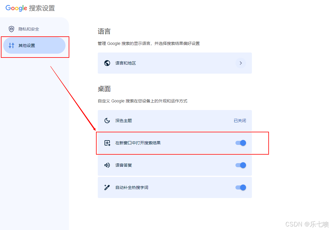This screenshot has height=230, width=330.
Task: Click the shield icon beside 隐私和安全
Action: (x=11, y=29)
